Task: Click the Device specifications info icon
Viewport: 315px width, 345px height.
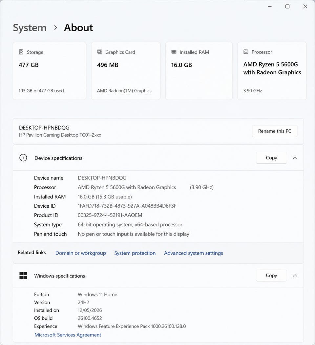Action: coord(23,158)
